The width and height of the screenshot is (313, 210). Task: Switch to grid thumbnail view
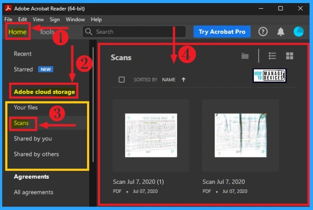(x=289, y=56)
